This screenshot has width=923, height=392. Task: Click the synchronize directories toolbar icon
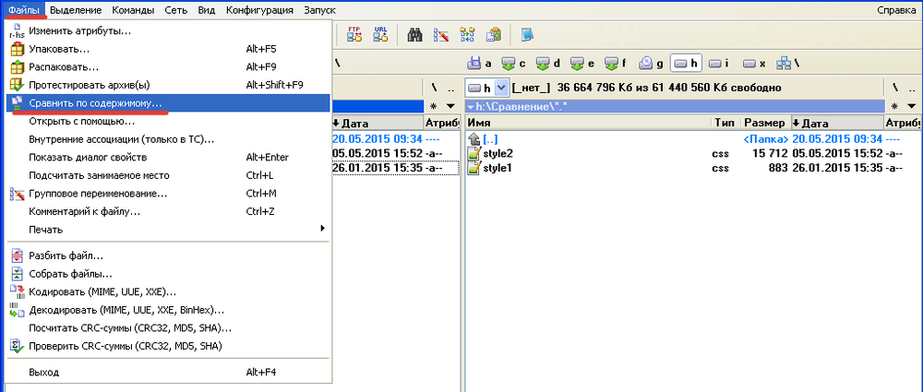[x=467, y=35]
